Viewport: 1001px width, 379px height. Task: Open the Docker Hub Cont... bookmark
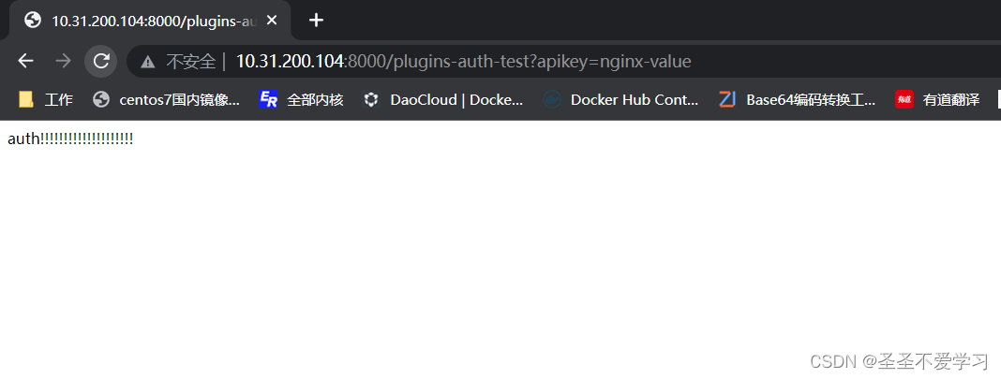click(621, 99)
